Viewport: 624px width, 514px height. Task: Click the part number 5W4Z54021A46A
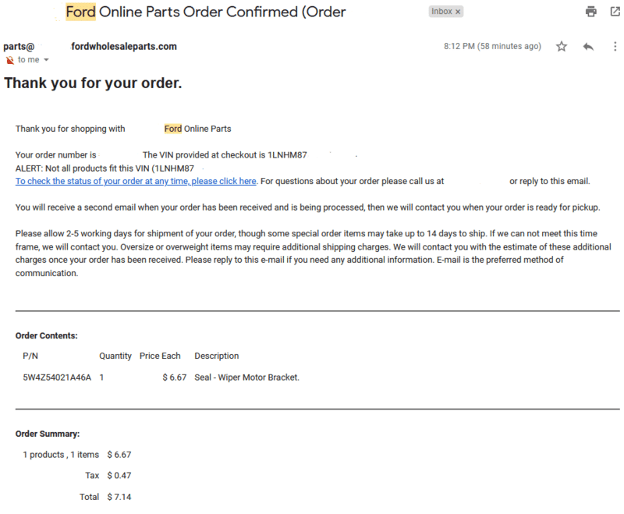coord(57,378)
